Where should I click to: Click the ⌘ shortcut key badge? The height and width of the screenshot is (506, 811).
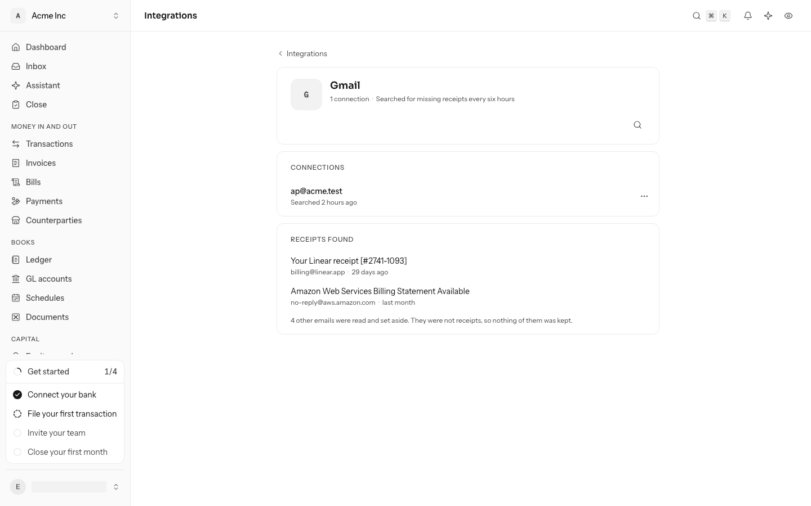point(711,16)
